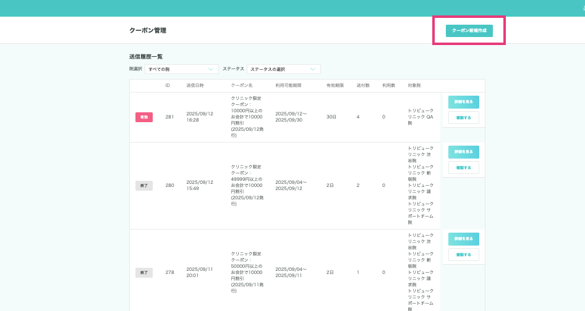Viewport: 585px width, 311px height.
Task: View details for coupon ID 281
Action: point(463,102)
